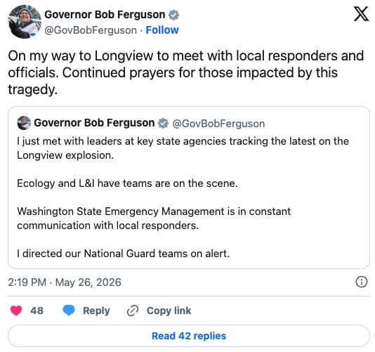Select the Reply text label

tap(96, 311)
